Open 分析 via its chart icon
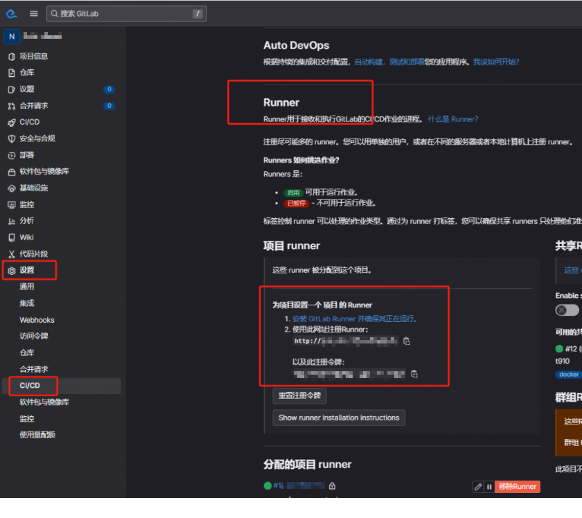 pos(12,221)
